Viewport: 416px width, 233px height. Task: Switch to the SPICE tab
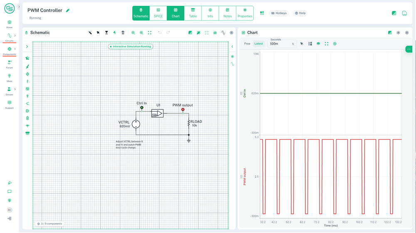point(158,13)
